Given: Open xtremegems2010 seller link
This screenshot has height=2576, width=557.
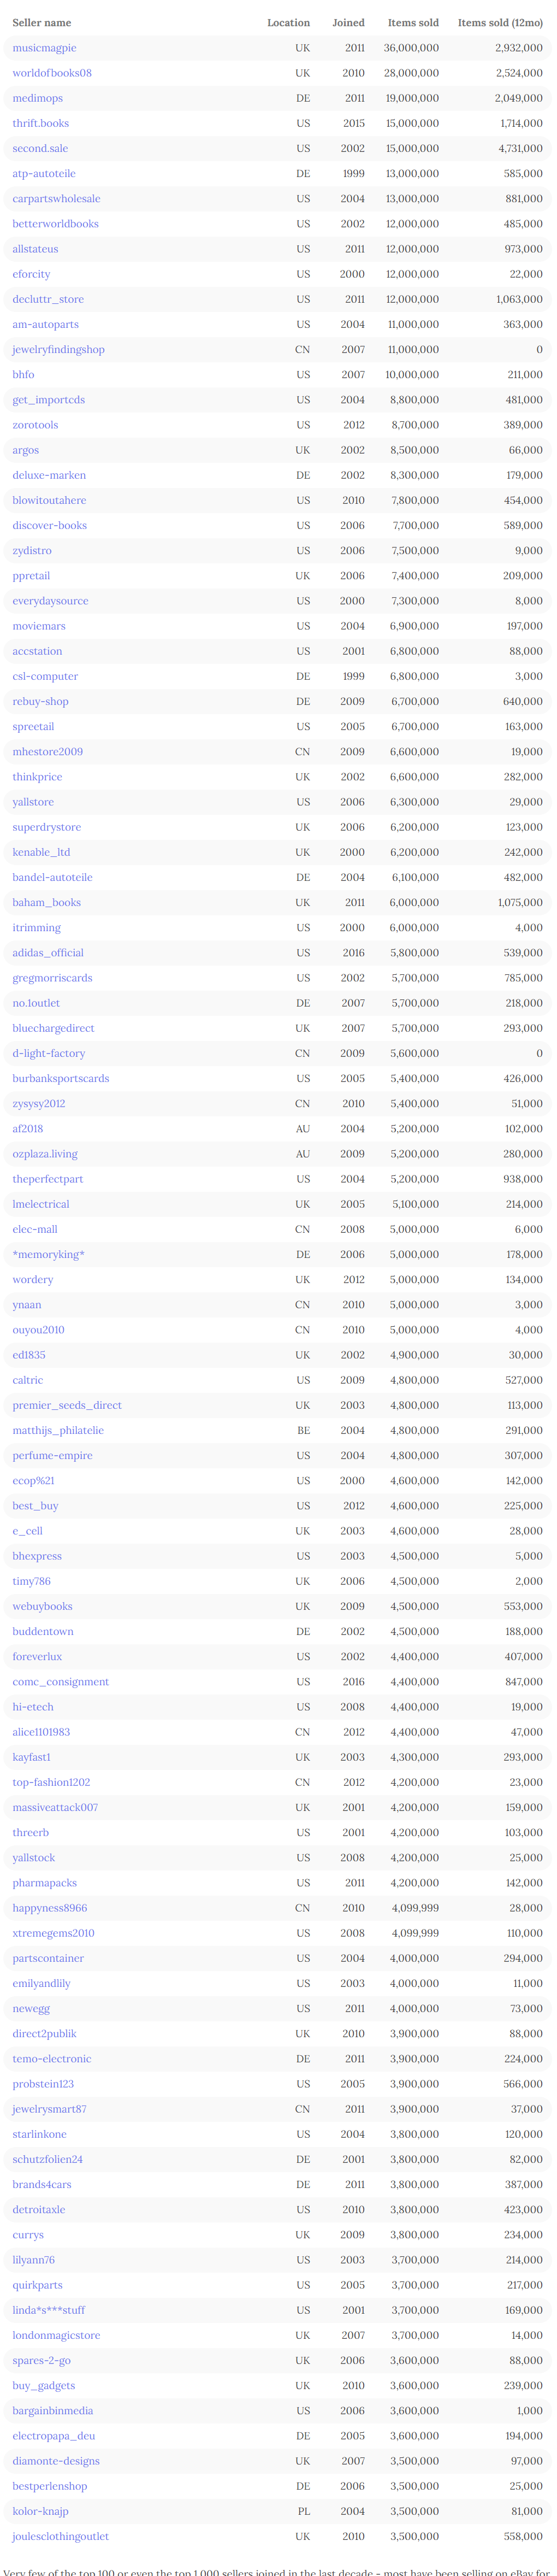Looking at the screenshot, I should (x=54, y=1933).
